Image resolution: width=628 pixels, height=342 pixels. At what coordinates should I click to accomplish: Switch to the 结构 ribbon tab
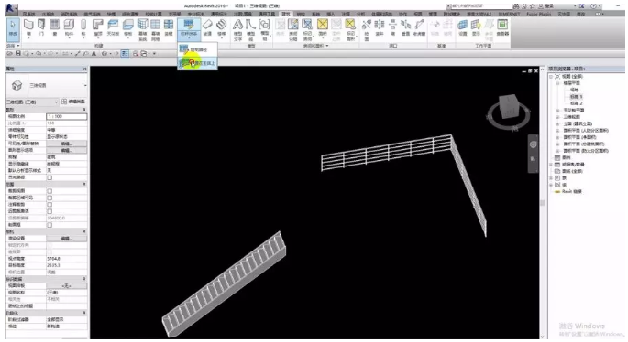tap(301, 14)
